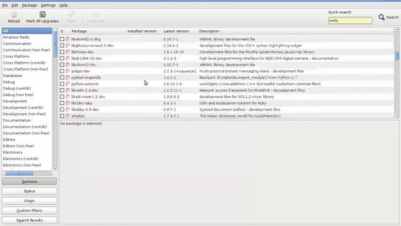Viewport: 401px width, 226px height.
Task: Click the Origin filter button
Action: tap(29, 201)
